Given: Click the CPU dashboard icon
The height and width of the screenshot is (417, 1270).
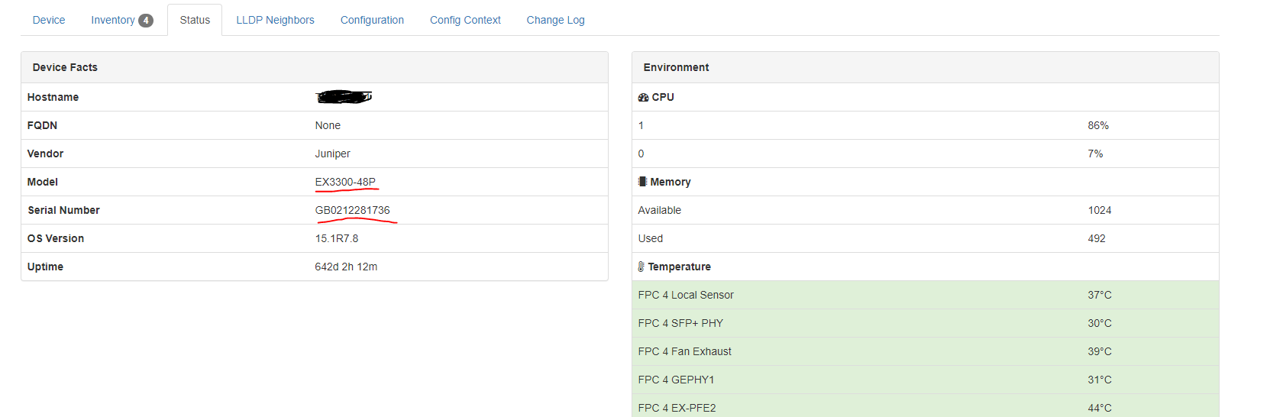Looking at the screenshot, I should [643, 98].
